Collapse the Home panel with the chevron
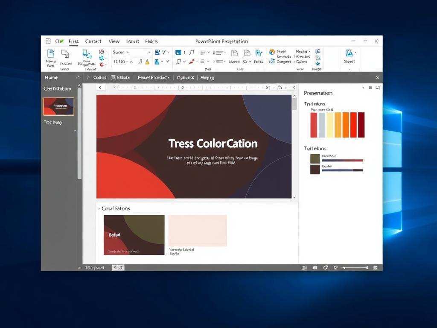 (77, 78)
